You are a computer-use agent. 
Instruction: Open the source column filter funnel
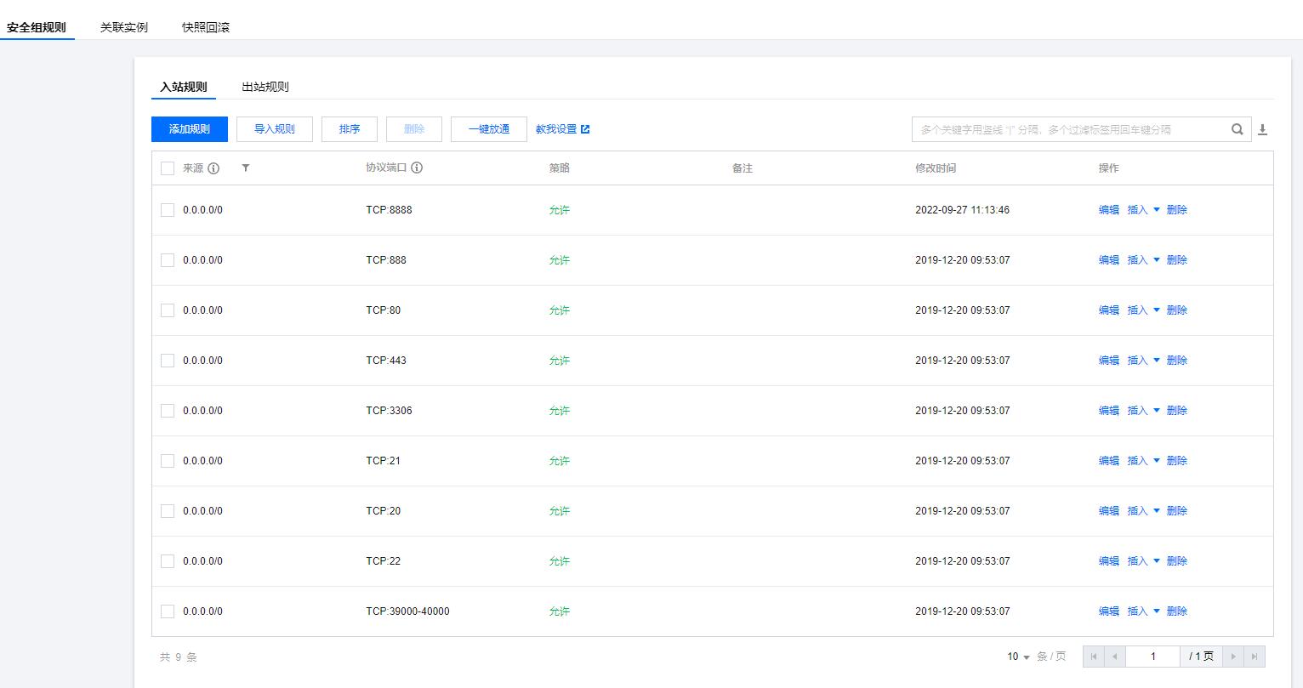coord(246,168)
